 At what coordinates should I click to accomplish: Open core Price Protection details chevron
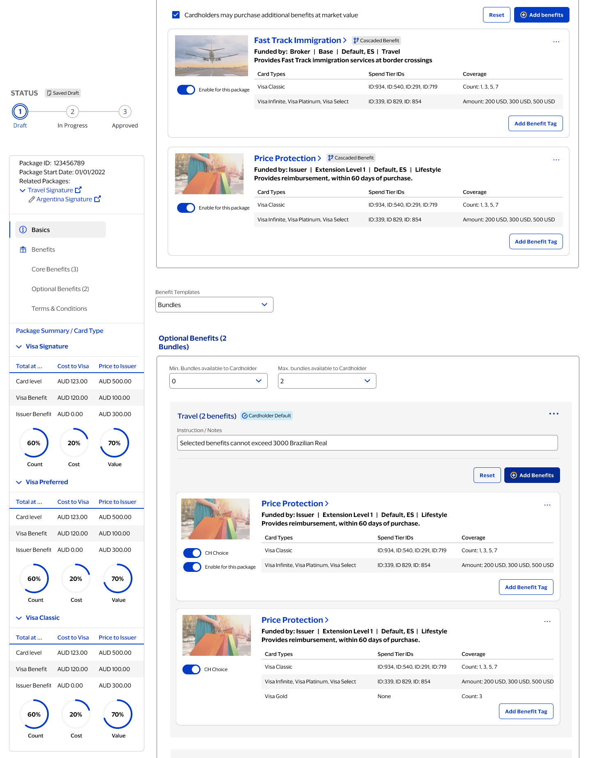(x=319, y=158)
